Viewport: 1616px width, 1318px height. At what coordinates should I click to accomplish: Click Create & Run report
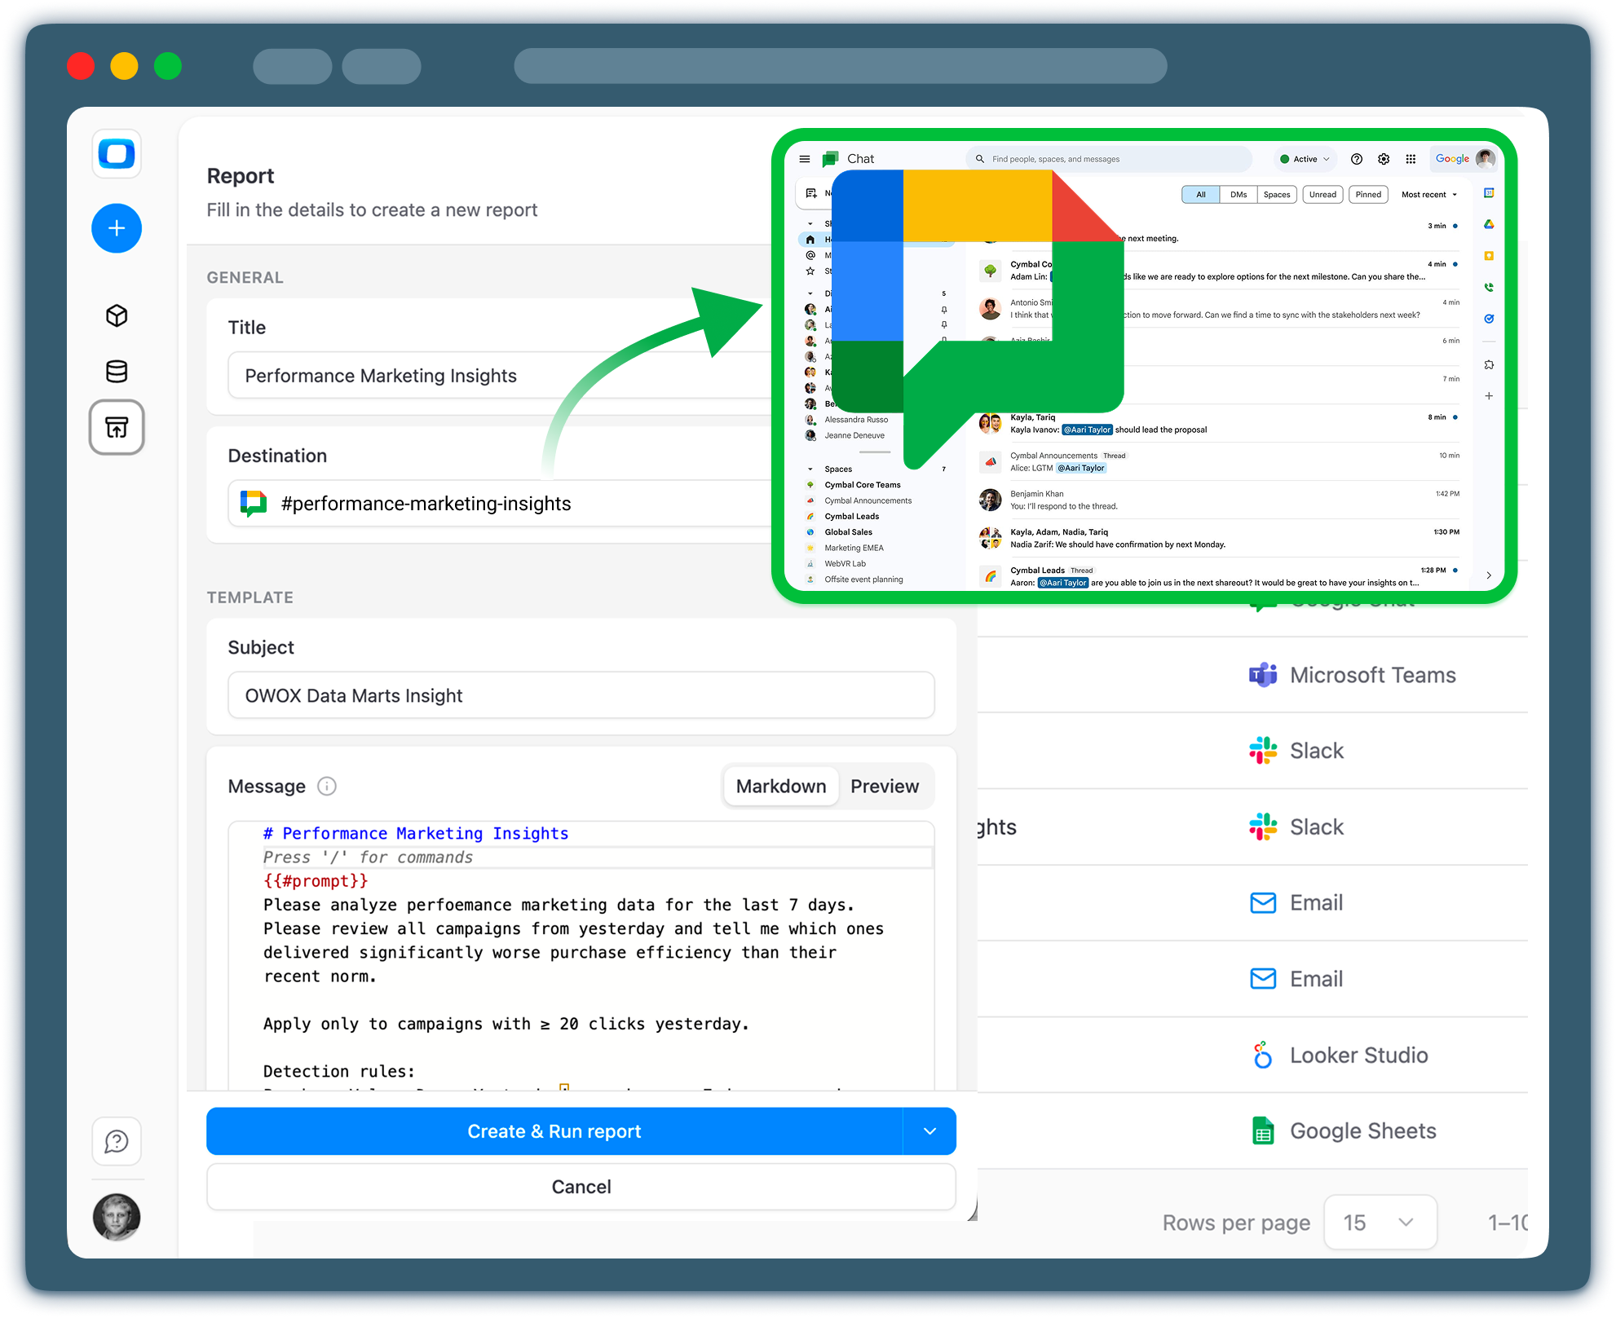pyautogui.click(x=554, y=1131)
